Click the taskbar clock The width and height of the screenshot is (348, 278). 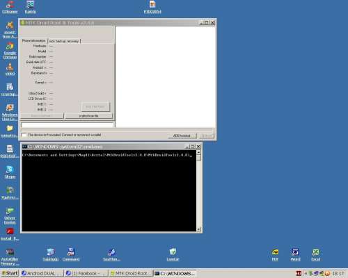click(338, 274)
